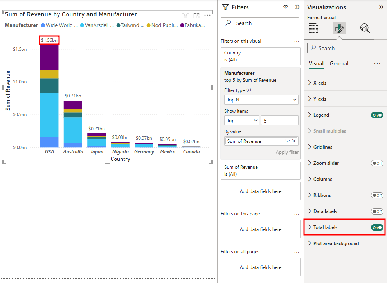Open the Filter type dropdown showing Top N
Viewport: 387px width, 283px height.
point(261,100)
